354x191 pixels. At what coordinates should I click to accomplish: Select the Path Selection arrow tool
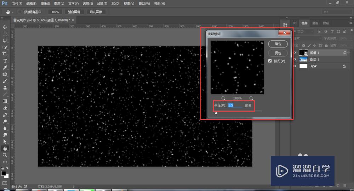coord(5,142)
